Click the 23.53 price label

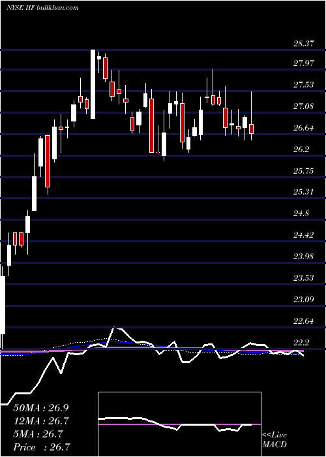tap(304, 278)
